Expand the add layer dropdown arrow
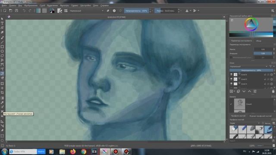The height and width of the screenshot is (155, 276). click(x=234, y=91)
